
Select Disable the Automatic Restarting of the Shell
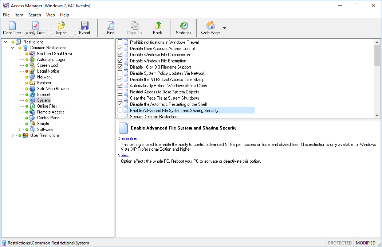tap(168, 104)
